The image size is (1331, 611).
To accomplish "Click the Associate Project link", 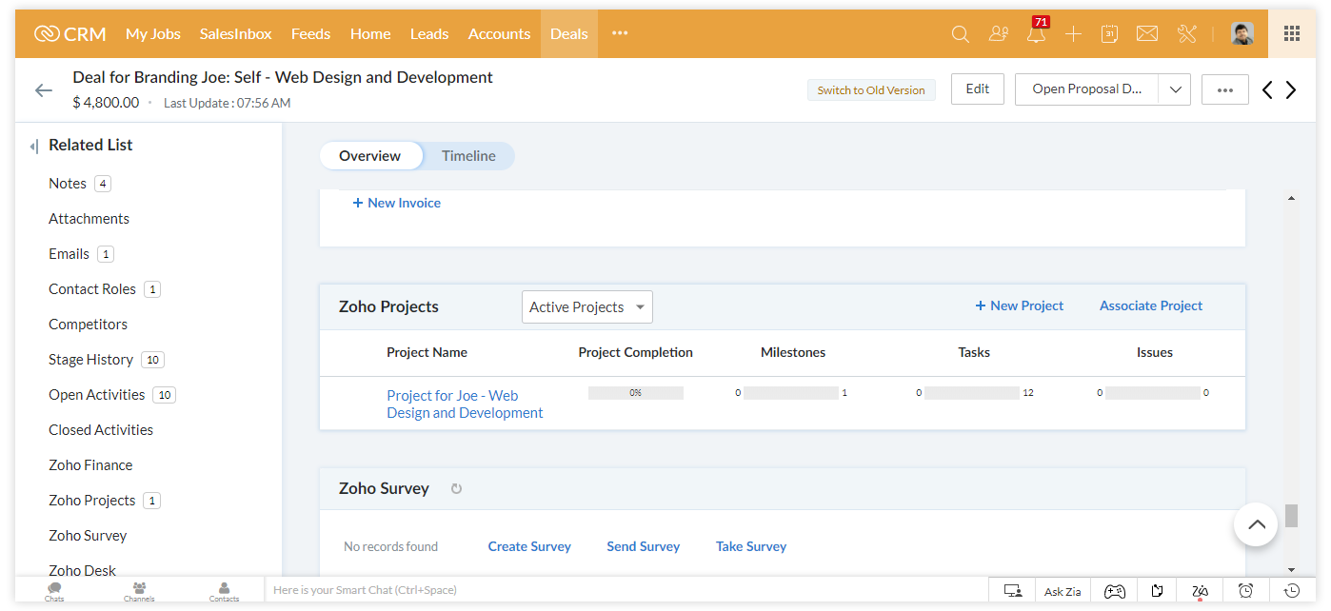I will pyautogui.click(x=1151, y=305).
